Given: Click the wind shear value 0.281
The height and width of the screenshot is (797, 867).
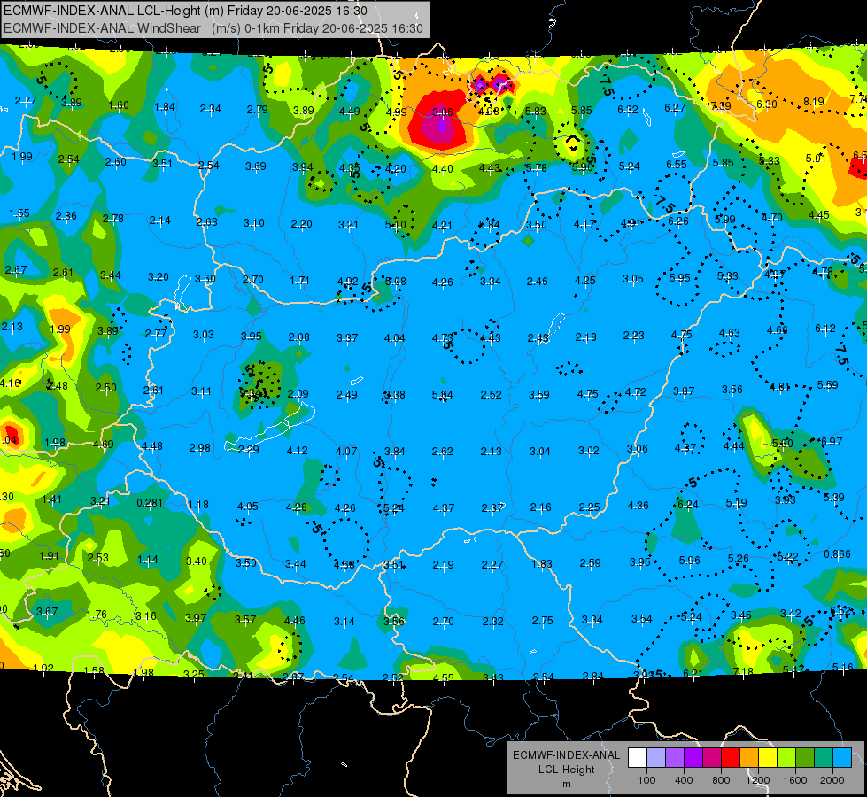Looking at the screenshot, I should [150, 503].
